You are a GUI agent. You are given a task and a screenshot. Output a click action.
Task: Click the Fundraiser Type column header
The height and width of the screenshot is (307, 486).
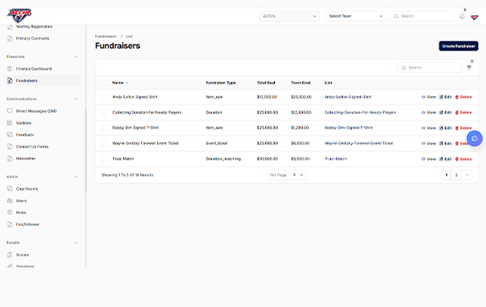coord(221,83)
